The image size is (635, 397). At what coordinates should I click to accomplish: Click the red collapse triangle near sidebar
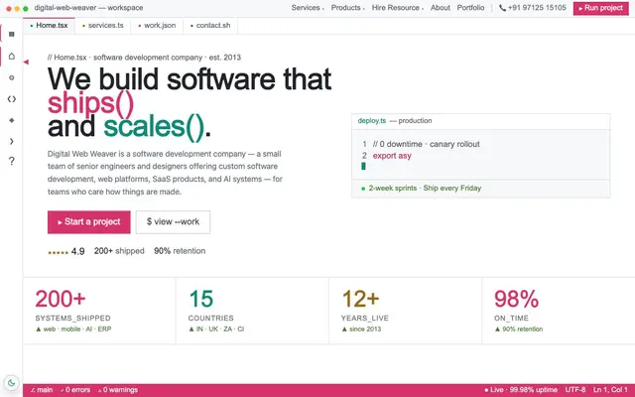26,62
